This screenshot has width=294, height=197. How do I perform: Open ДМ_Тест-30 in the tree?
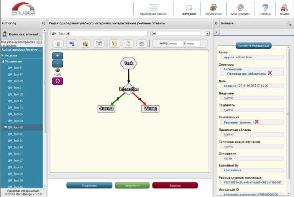tap(15, 121)
